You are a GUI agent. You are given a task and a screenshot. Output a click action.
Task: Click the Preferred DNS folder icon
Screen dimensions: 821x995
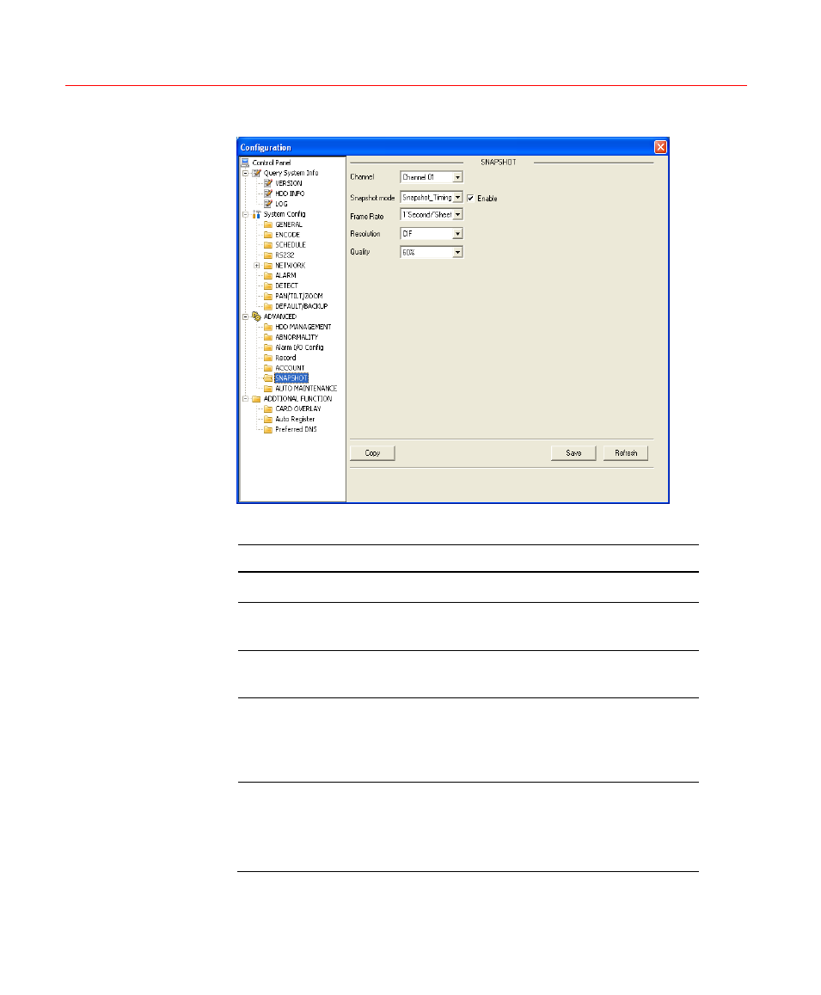click(267, 430)
